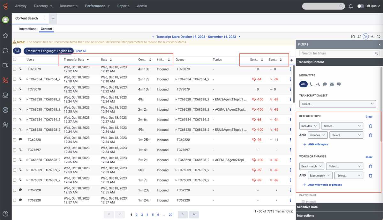The image size is (383, 220).
Task: Click the save view icon
Action: pyautogui.click(x=353, y=36)
